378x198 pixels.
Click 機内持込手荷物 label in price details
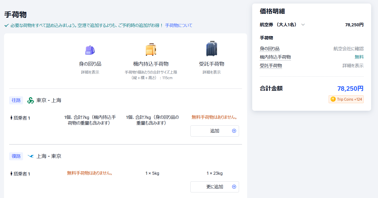point(275,57)
